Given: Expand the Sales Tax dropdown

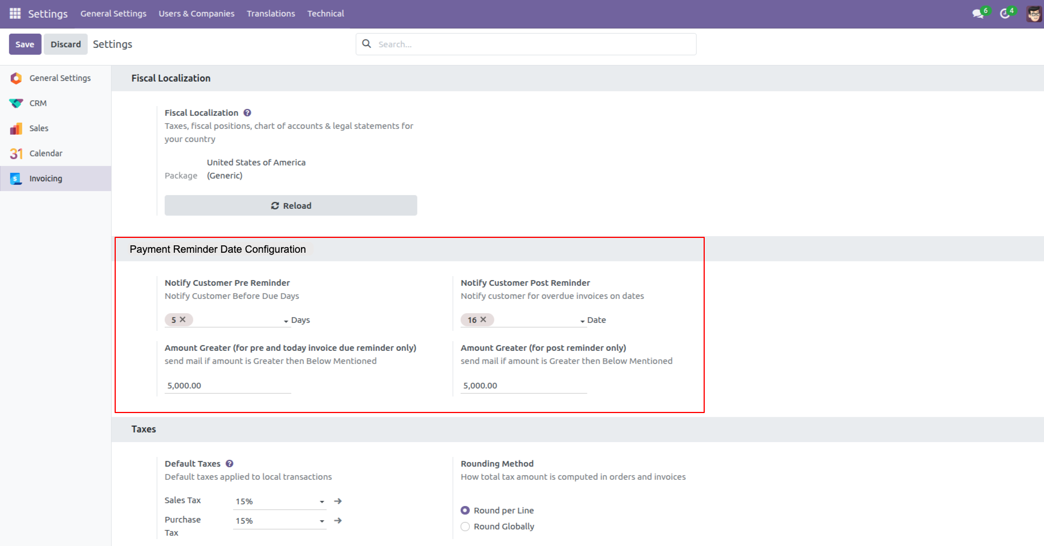Looking at the screenshot, I should [322, 501].
